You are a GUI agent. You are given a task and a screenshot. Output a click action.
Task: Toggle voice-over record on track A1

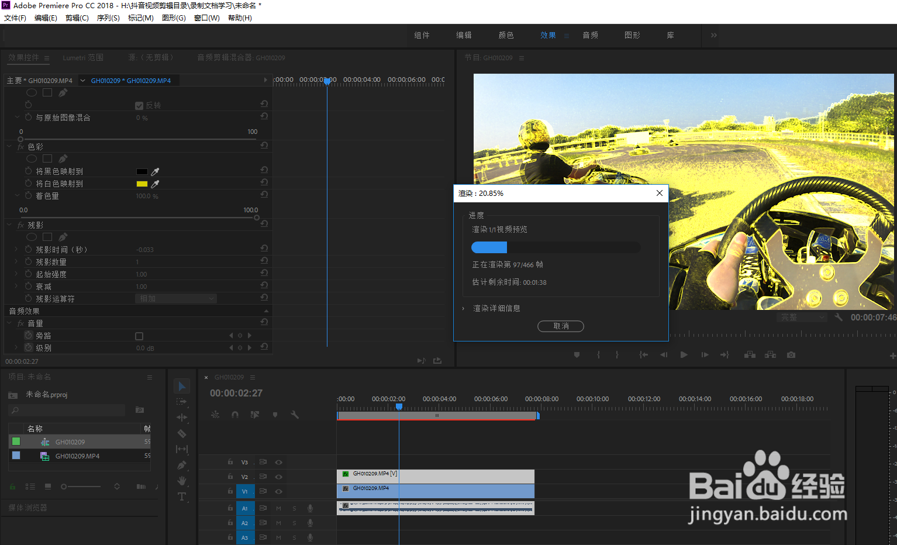coord(310,508)
